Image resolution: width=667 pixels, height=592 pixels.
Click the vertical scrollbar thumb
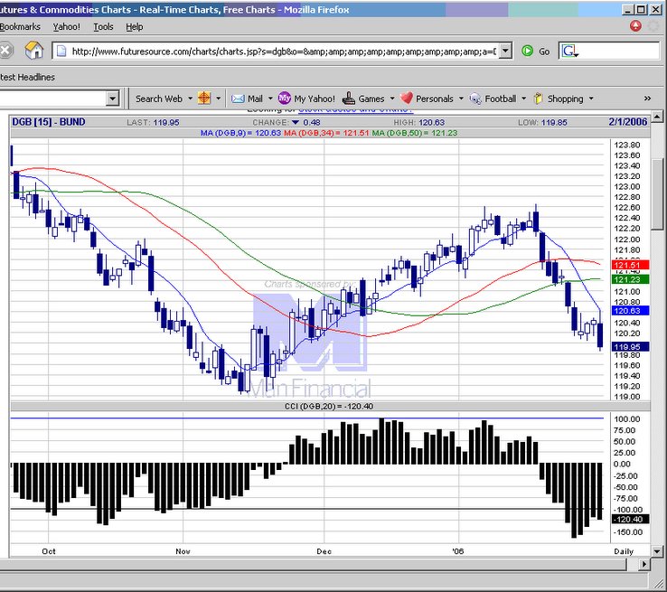pyautogui.click(x=657, y=194)
